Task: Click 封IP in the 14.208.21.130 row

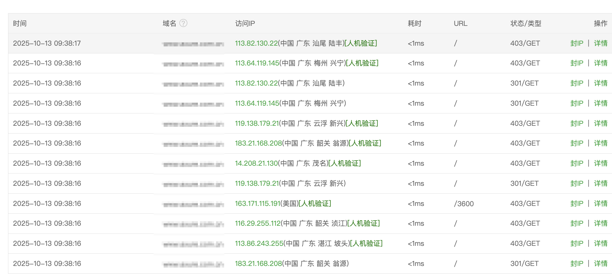Action: pyautogui.click(x=577, y=163)
